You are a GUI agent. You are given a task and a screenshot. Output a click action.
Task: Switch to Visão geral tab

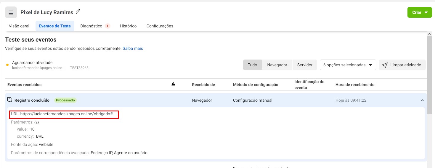pyautogui.click(x=19, y=26)
